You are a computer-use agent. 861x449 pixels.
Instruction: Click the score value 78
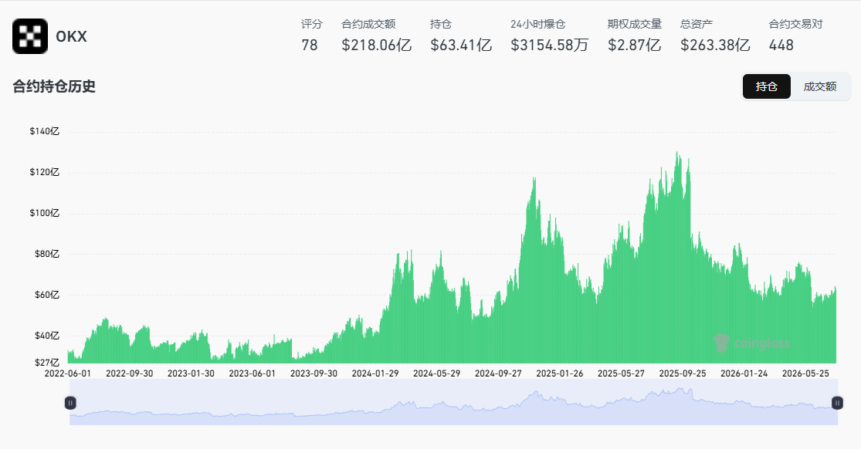click(310, 45)
